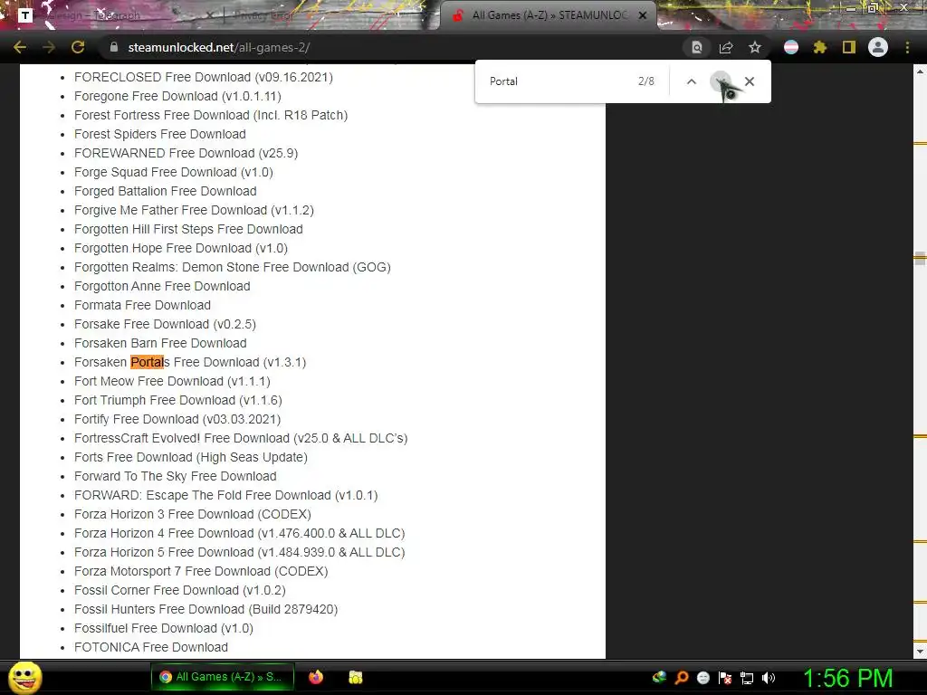Click the steamunlocked.net address bar
Screen dimensions: 927x695
coord(390,47)
